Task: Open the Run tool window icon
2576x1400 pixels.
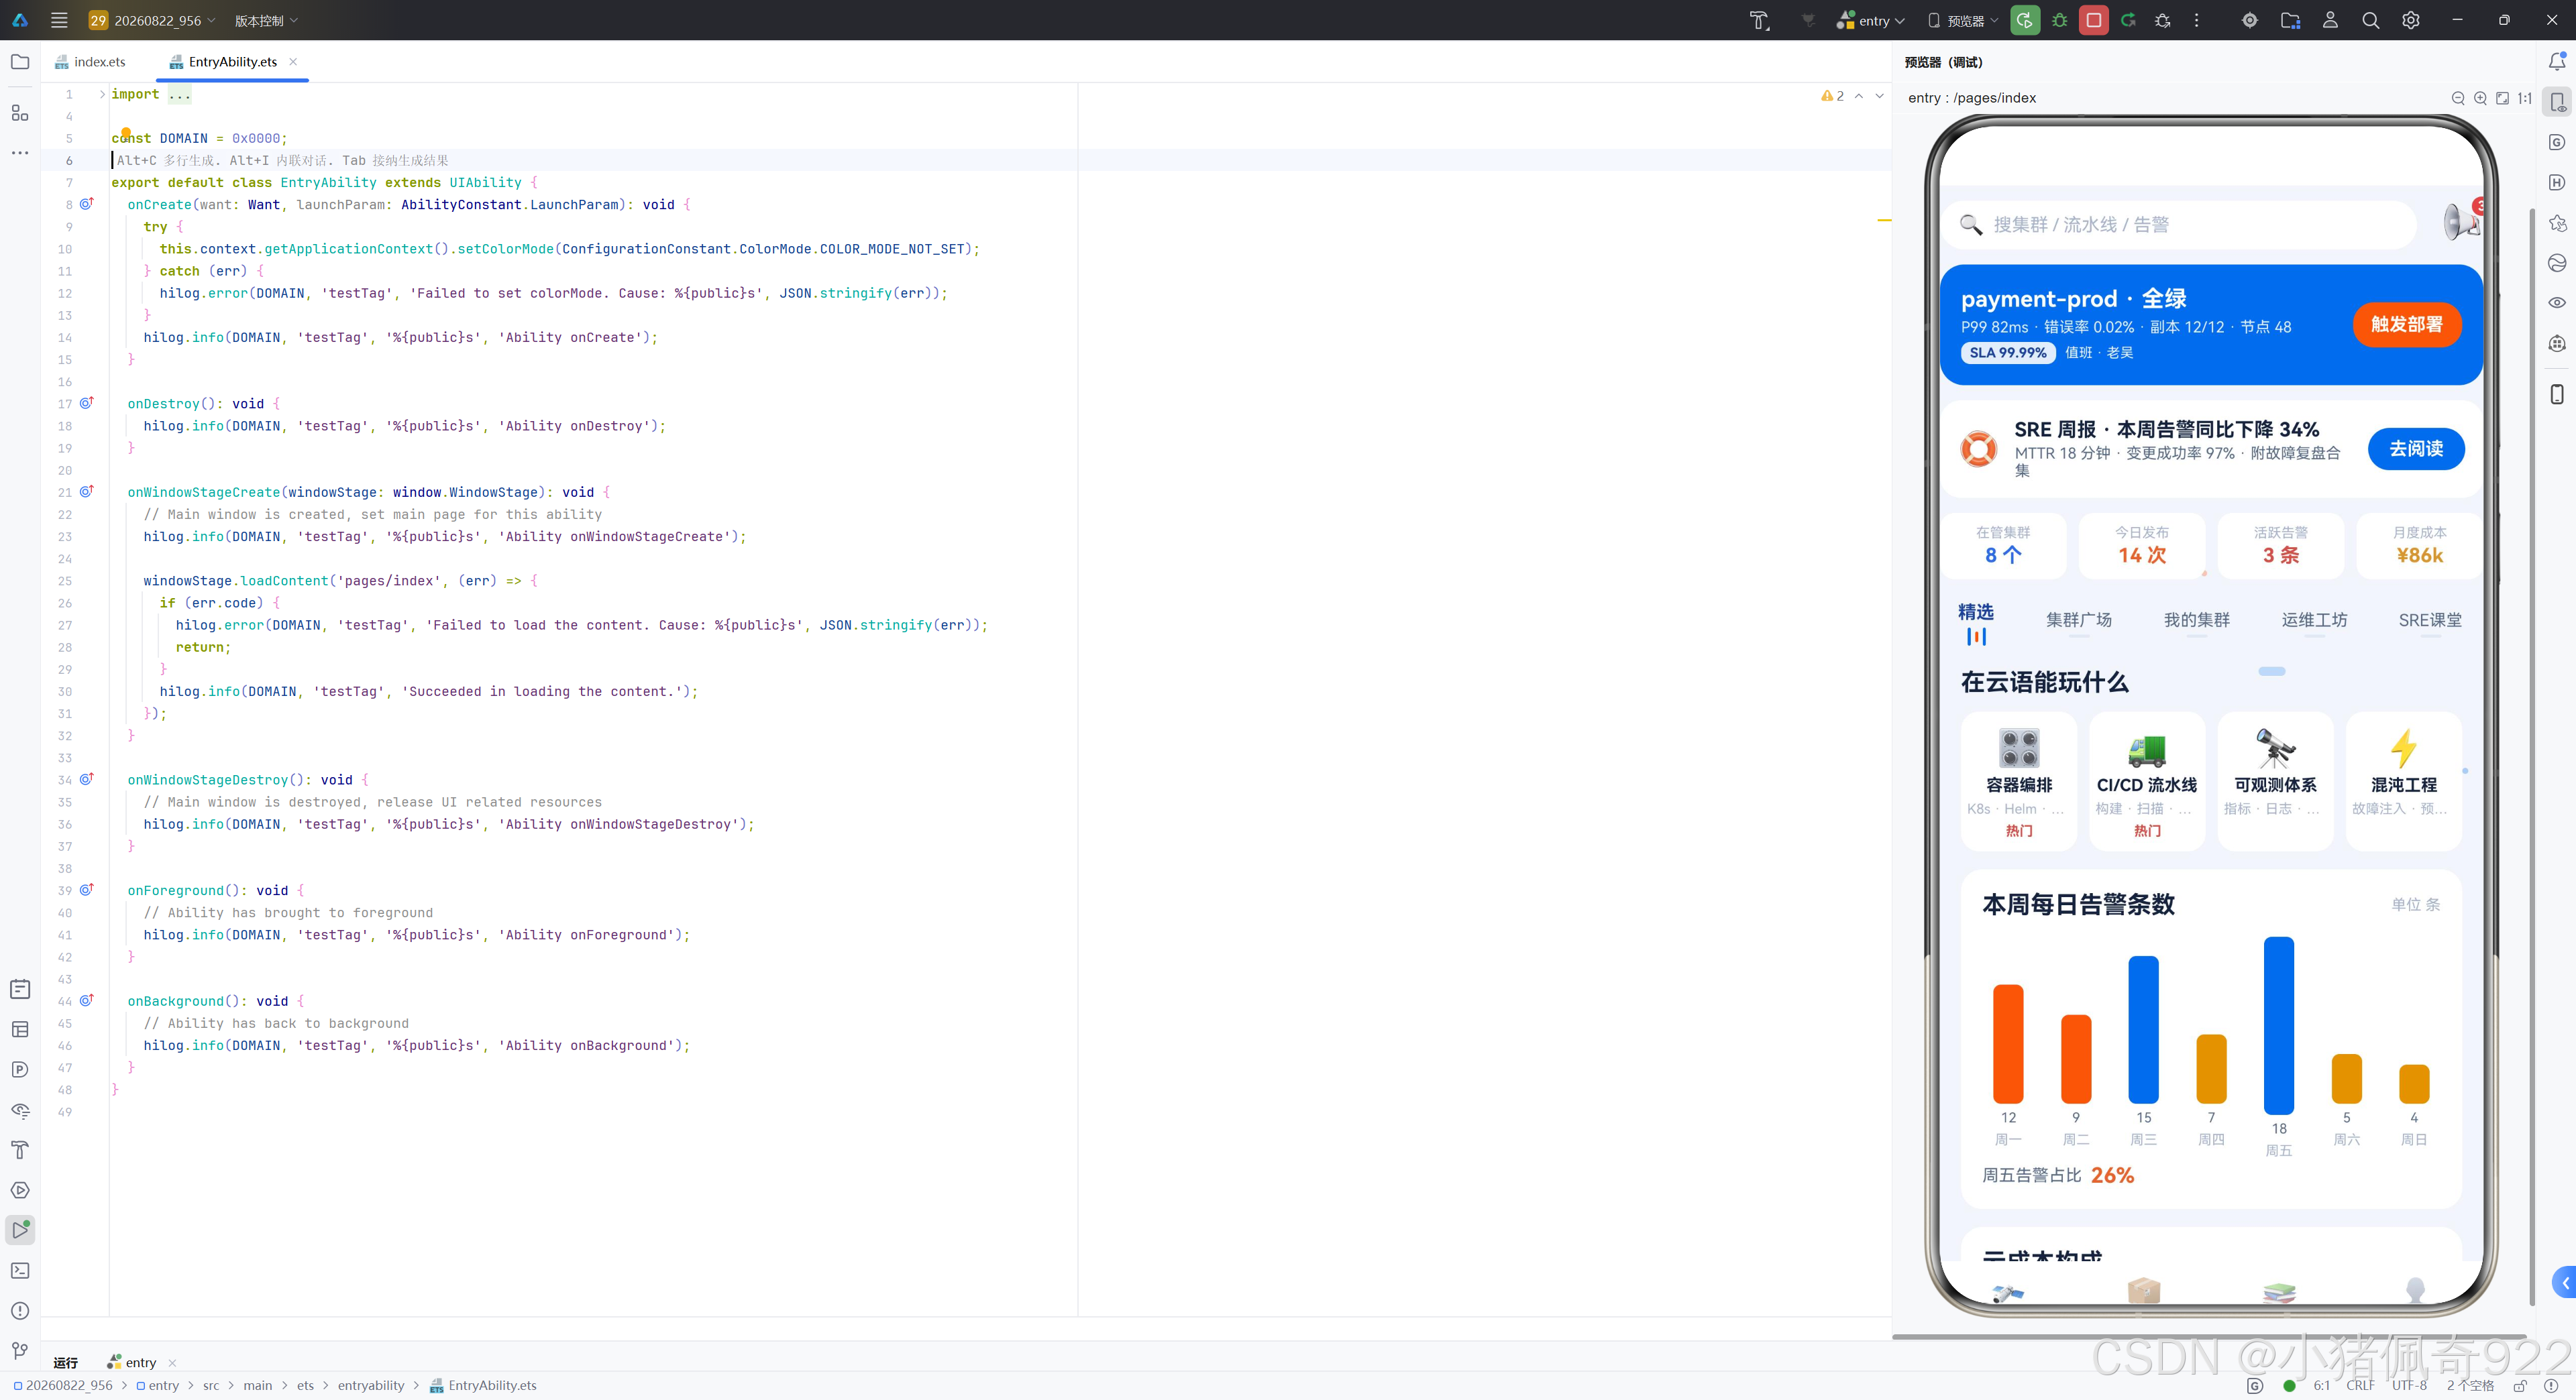Action: pyautogui.click(x=20, y=1230)
